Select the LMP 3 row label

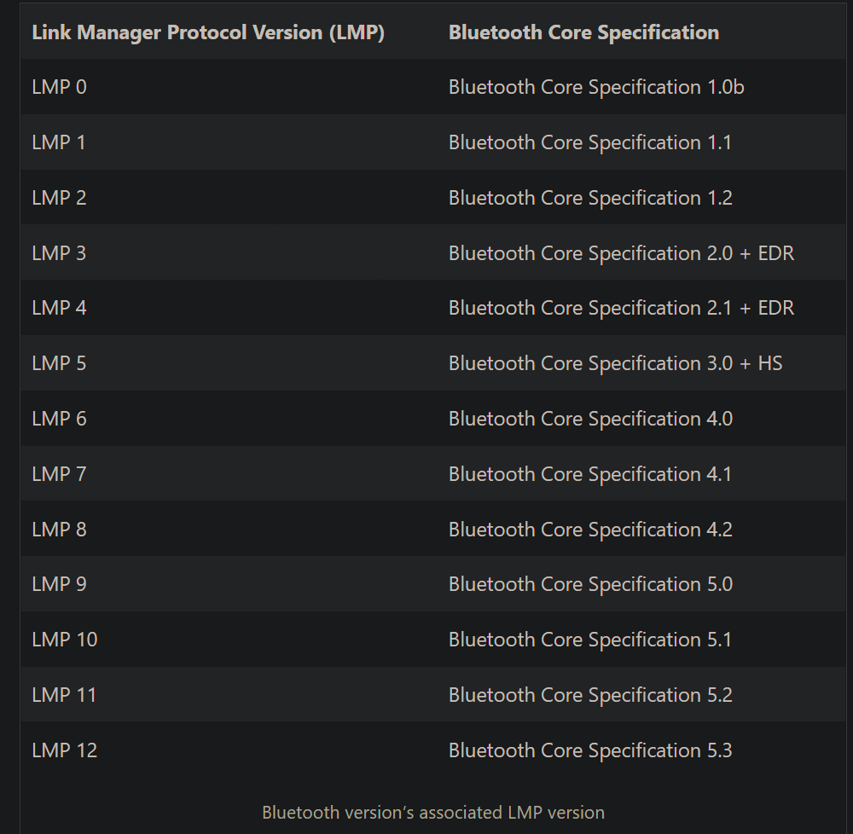pyautogui.click(x=59, y=253)
